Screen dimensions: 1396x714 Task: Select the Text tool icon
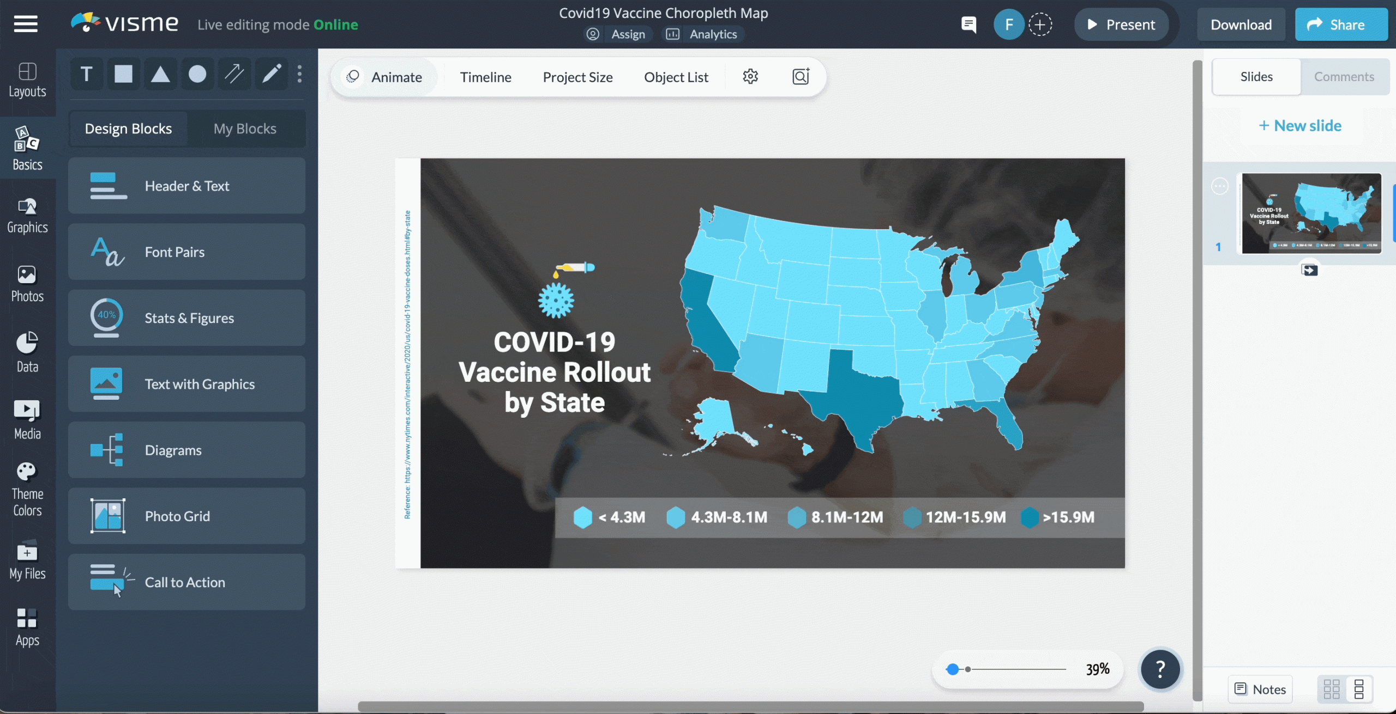point(86,74)
